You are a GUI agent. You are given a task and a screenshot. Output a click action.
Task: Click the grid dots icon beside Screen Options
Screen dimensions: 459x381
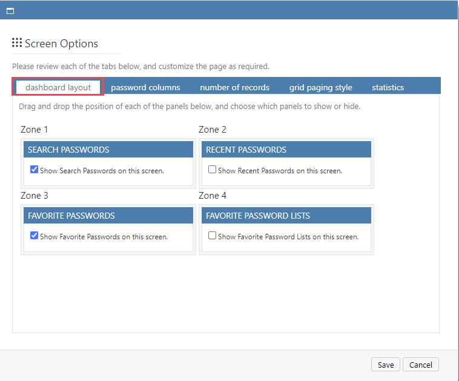point(17,43)
